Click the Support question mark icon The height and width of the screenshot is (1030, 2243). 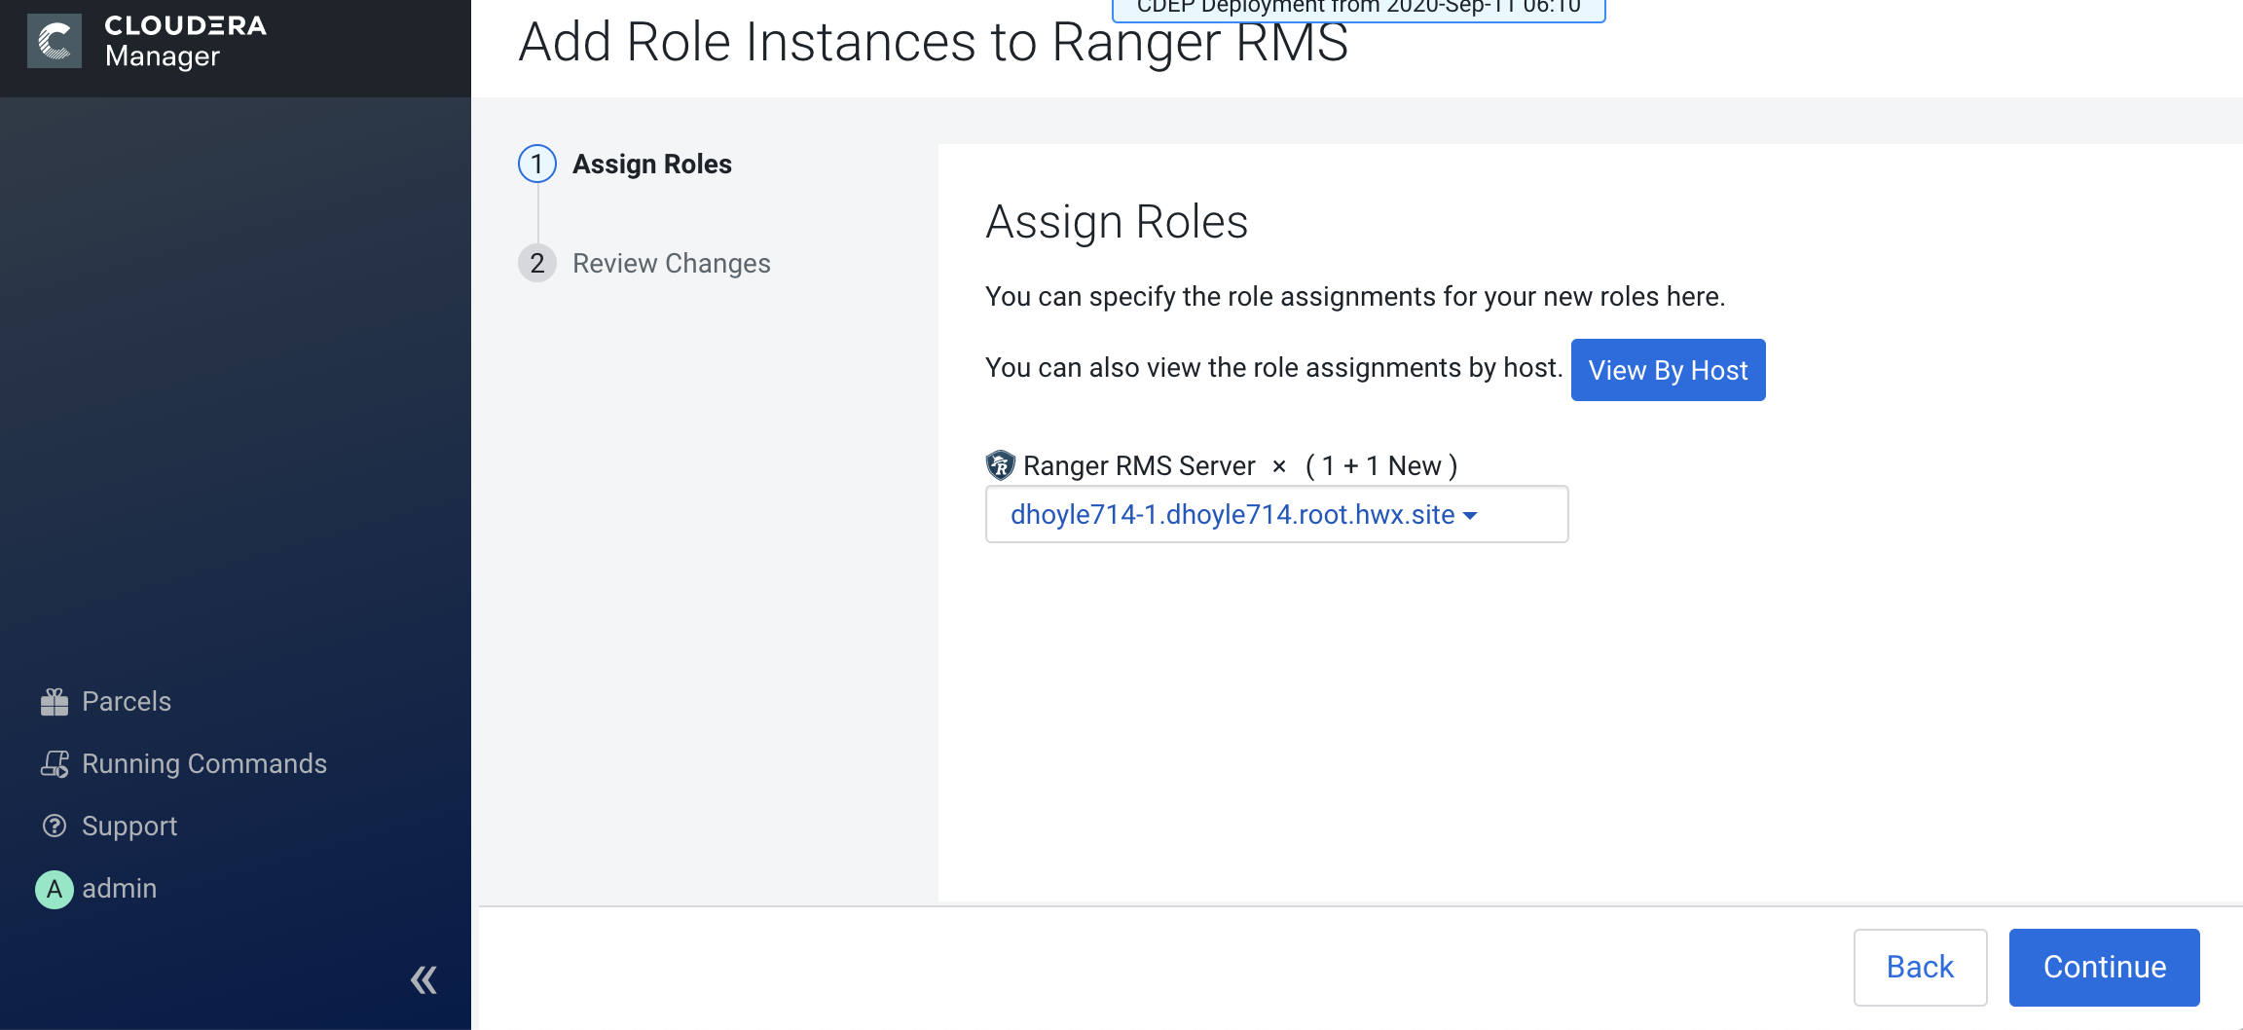55,827
